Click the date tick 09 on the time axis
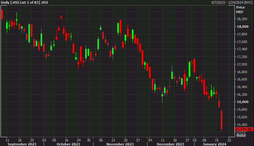The height and width of the screenshot is (146, 254). (x=54, y=140)
